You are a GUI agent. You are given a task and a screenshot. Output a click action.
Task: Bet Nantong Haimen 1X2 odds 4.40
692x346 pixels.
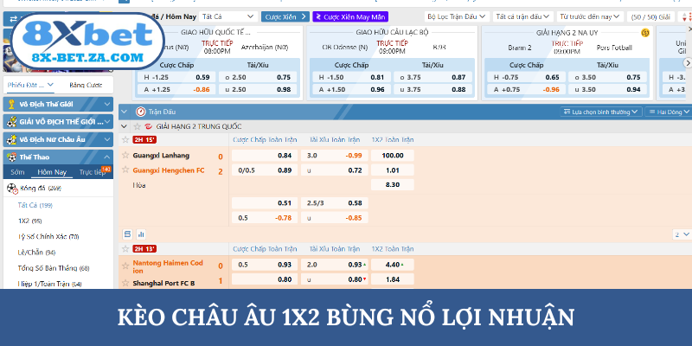(x=393, y=265)
